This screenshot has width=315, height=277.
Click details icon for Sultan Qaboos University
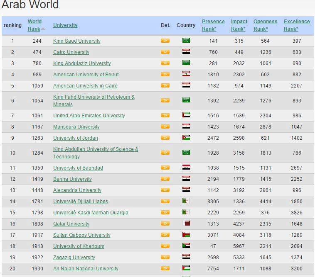click(x=165, y=235)
